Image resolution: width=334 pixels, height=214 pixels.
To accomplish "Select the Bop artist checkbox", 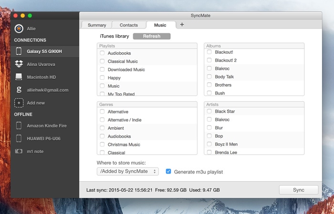I will tap(209, 136).
